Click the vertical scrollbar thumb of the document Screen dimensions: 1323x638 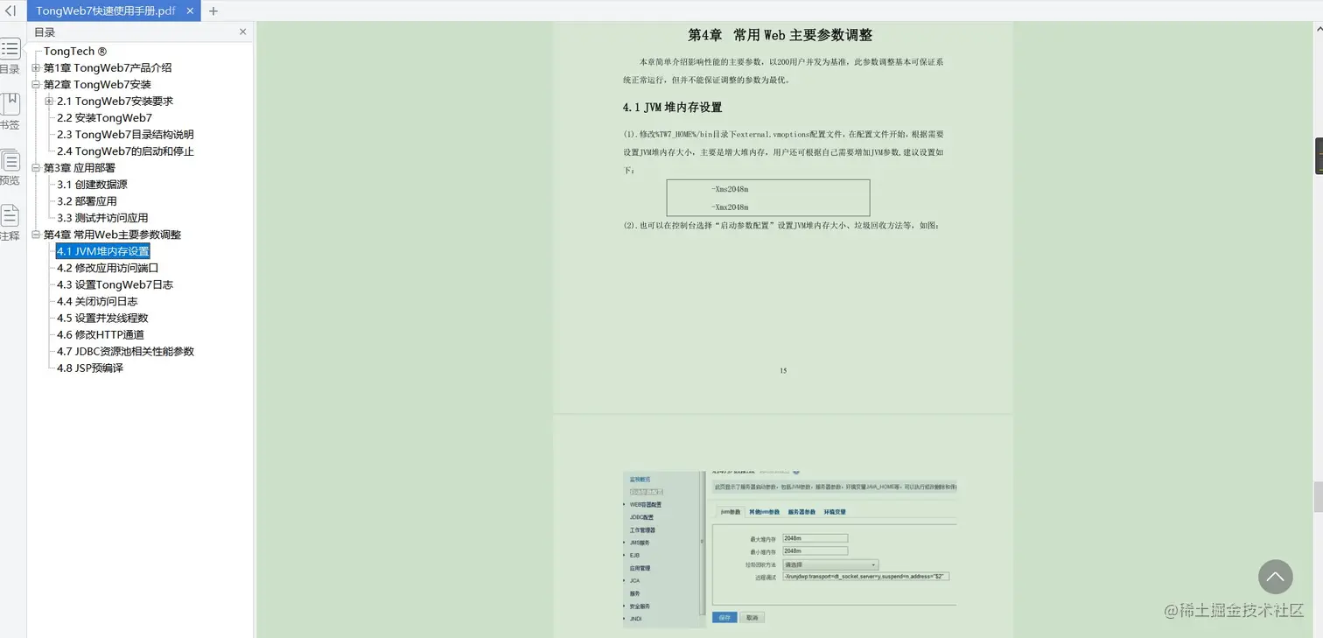(1318, 496)
